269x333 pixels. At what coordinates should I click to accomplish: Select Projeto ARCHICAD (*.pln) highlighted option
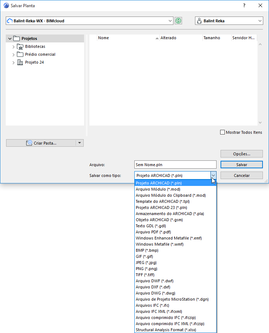tap(176, 183)
